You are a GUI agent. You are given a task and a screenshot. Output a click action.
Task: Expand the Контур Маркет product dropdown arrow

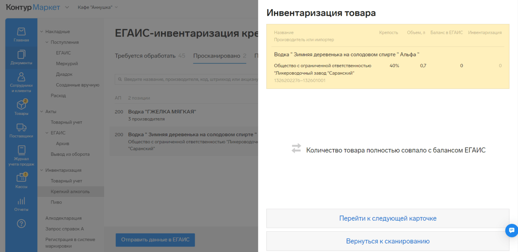pos(67,7)
